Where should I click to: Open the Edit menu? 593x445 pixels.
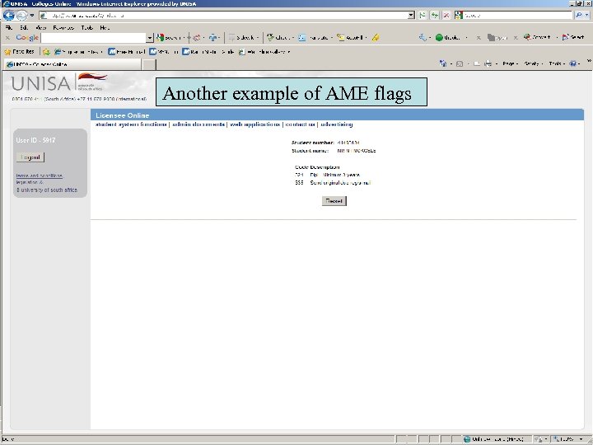[24, 28]
